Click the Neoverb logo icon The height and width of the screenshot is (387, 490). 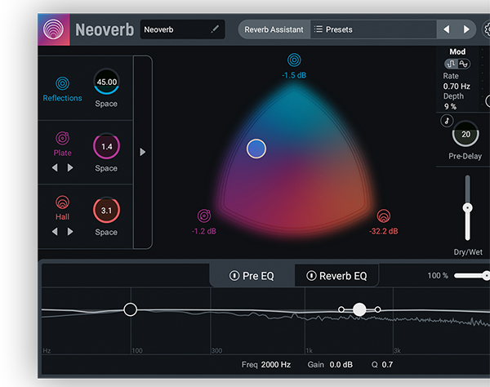coord(53,29)
